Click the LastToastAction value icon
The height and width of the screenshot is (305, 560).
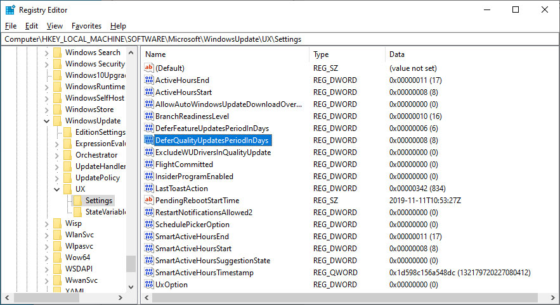click(x=149, y=188)
